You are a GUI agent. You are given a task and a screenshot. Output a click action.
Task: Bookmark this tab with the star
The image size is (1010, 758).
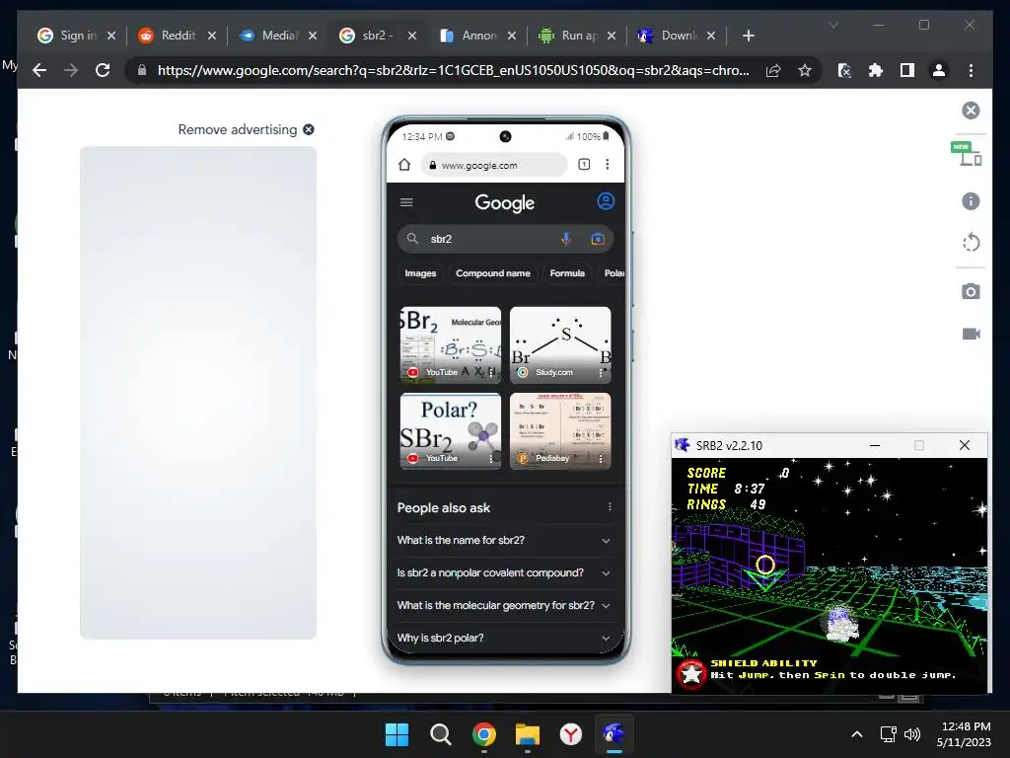[x=805, y=70]
